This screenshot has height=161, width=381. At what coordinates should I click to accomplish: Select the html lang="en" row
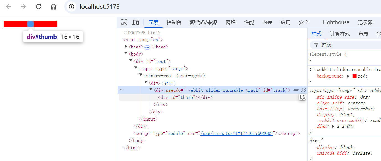(143, 40)
